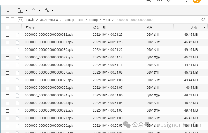Viewport: 208px width, 133px height.
Task: Expand the view mode dropdown arrow
Action: click(x=13, y=11)
